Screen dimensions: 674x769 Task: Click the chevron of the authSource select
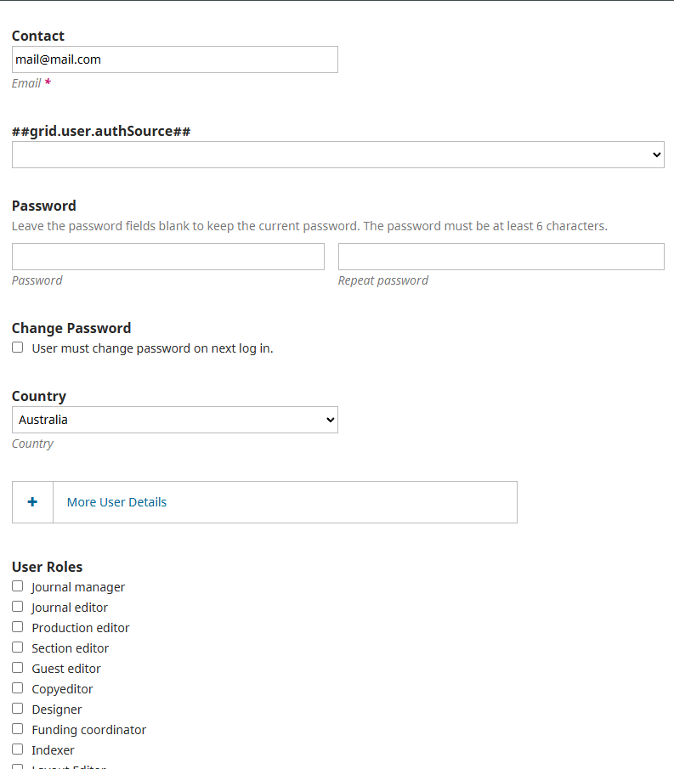[x=657, y=155]
